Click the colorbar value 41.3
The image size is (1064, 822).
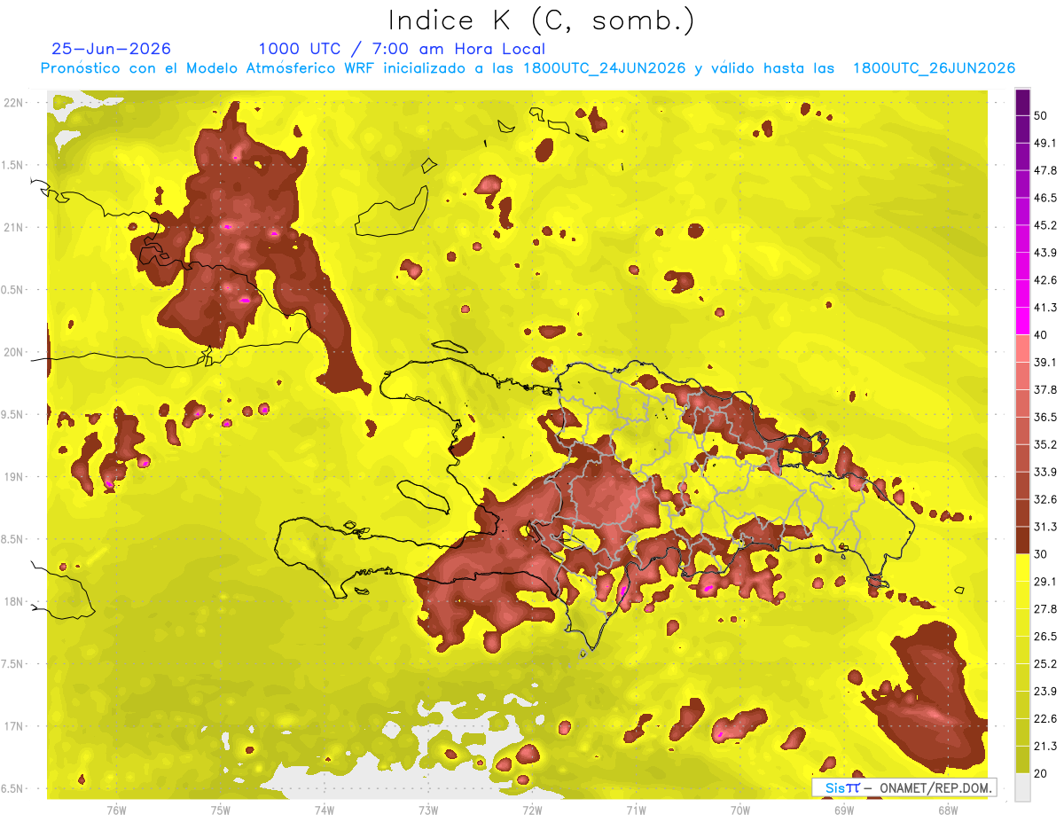pyautogui.click(x=1045, y=308)
